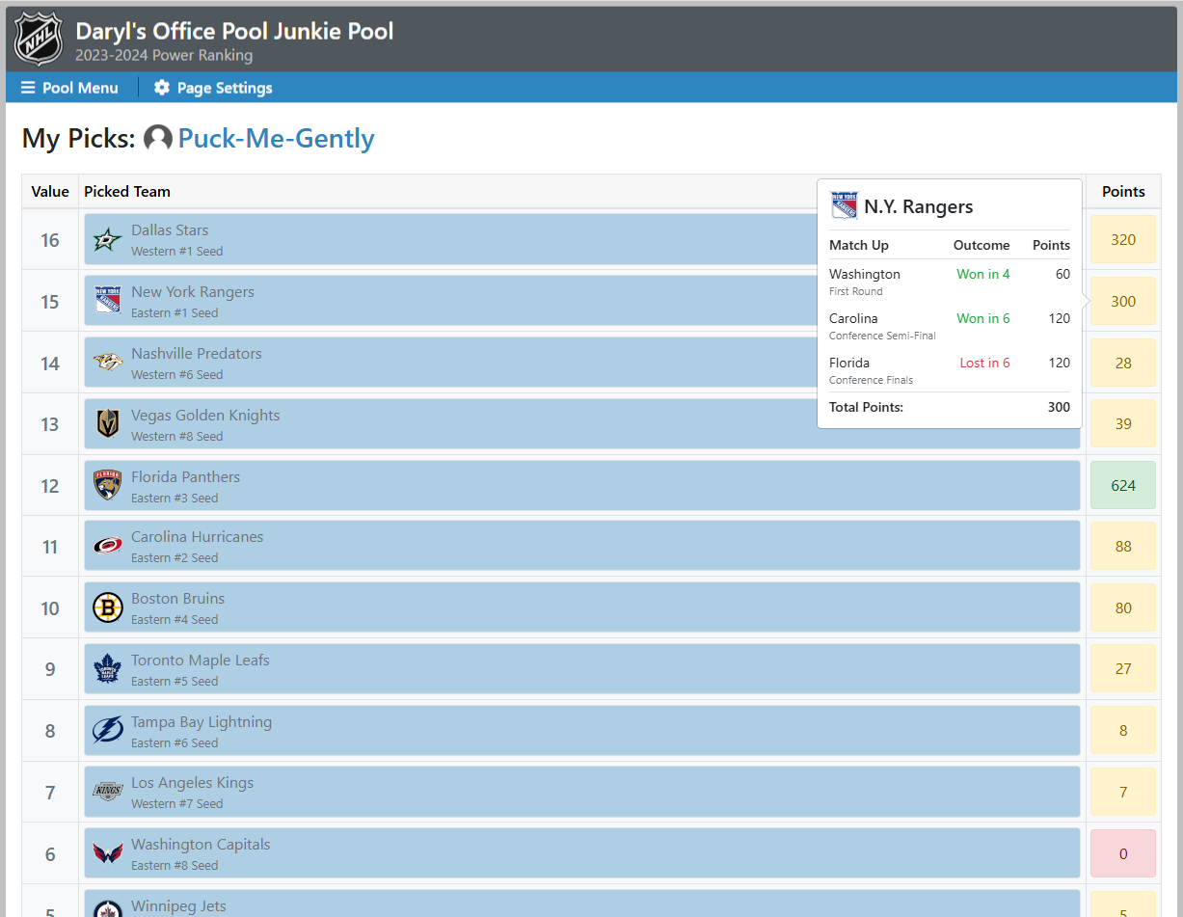Click the Washington Capitals 0 points badge
This screenshot has height=917, width=1183.
click(1123, 854)
